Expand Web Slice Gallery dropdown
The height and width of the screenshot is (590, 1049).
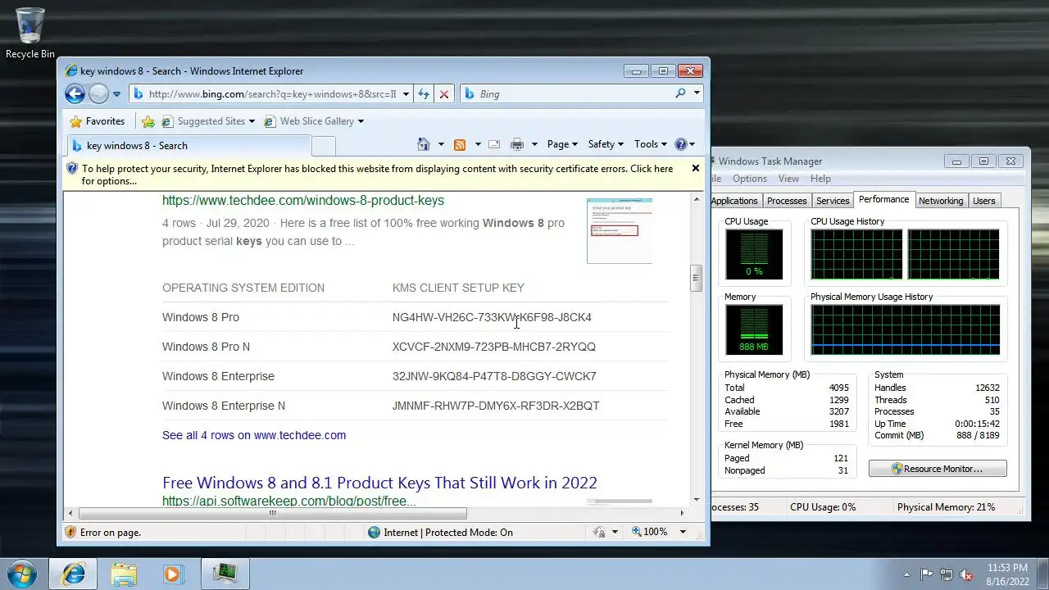(x=361, y=121)
